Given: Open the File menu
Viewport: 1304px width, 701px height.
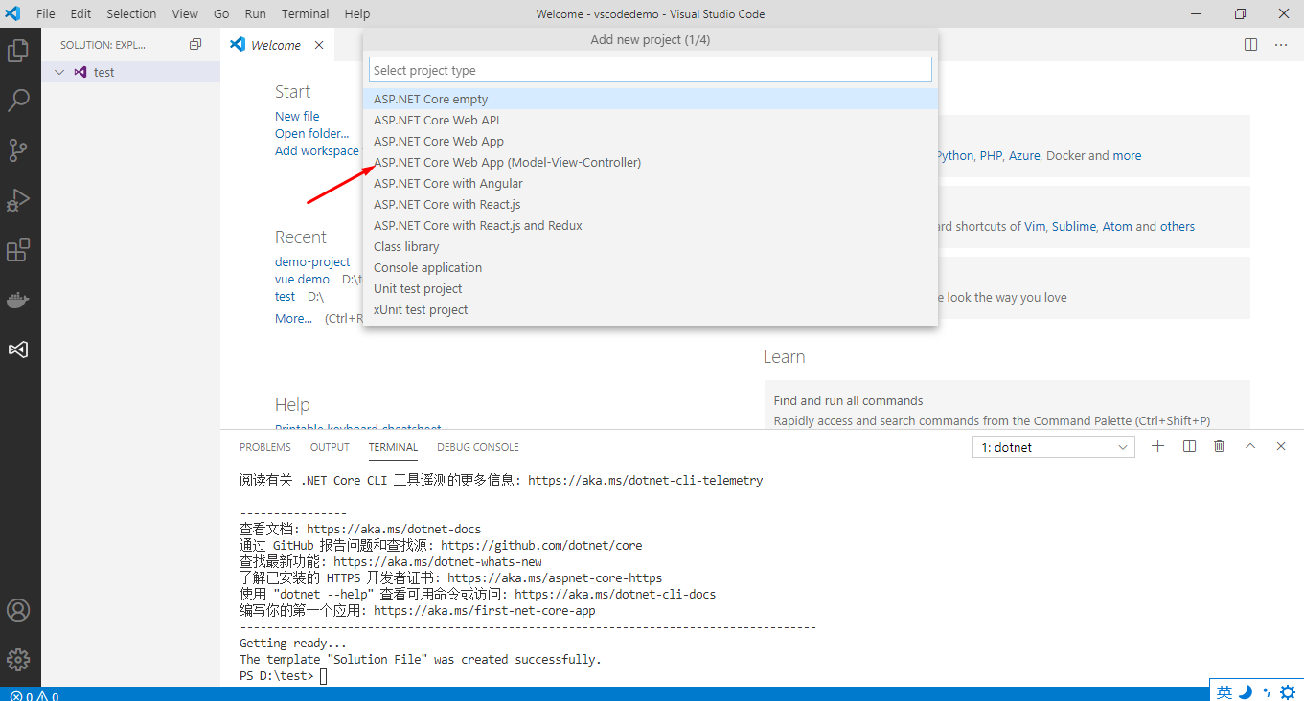Looking at the screenshot, I should coord(46,13).
